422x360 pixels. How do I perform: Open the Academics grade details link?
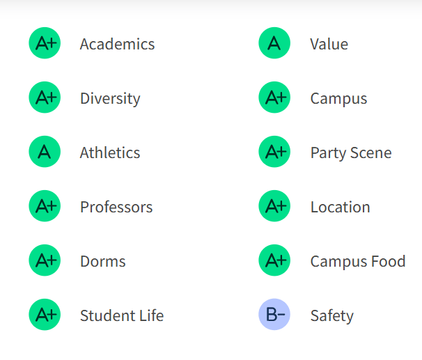pyautogui.click(x=117, y=44)
